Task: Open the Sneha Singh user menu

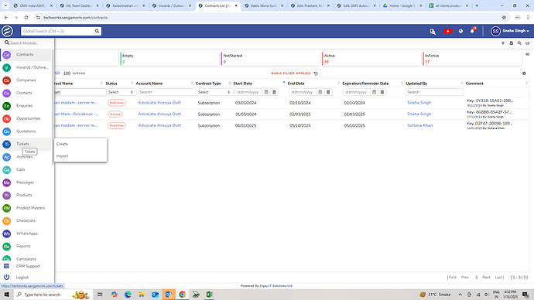Action: click(x=510, y=31)
